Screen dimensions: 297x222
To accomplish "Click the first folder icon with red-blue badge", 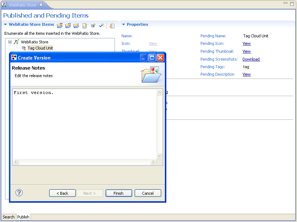I will (x=60, y=25).
